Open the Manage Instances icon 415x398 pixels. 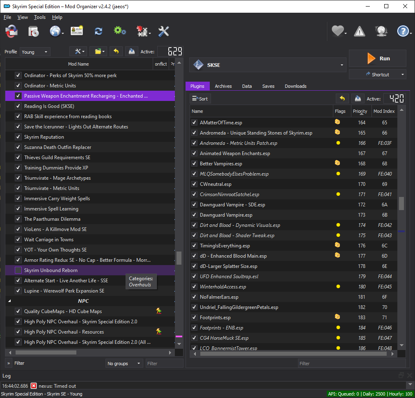coord(11,31)
